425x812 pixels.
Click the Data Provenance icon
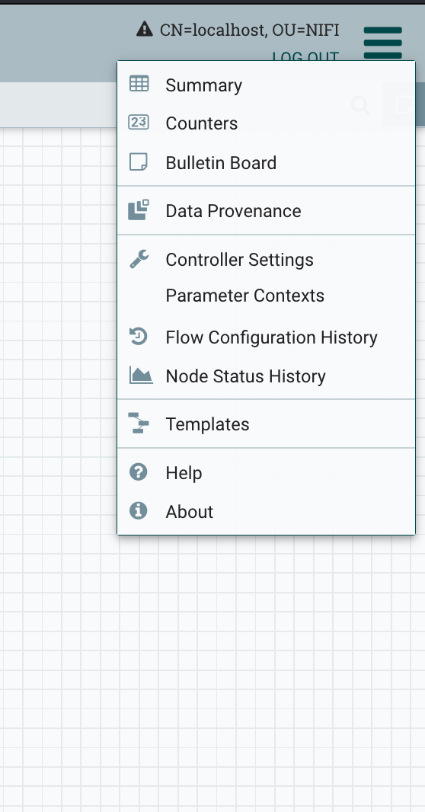138,210
